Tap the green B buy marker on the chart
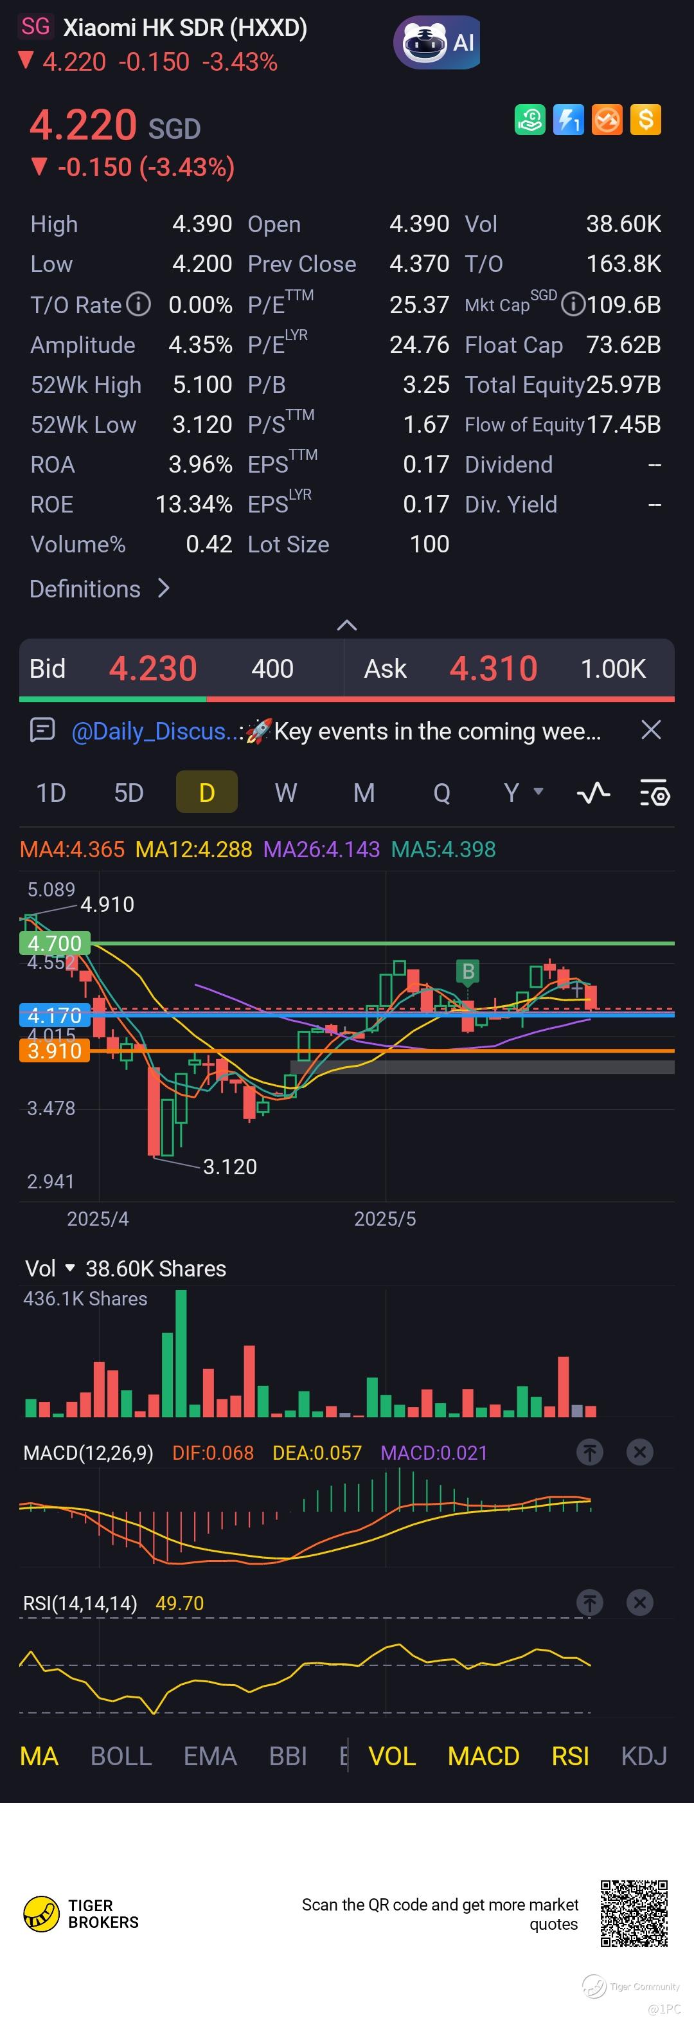 (468, 972)
